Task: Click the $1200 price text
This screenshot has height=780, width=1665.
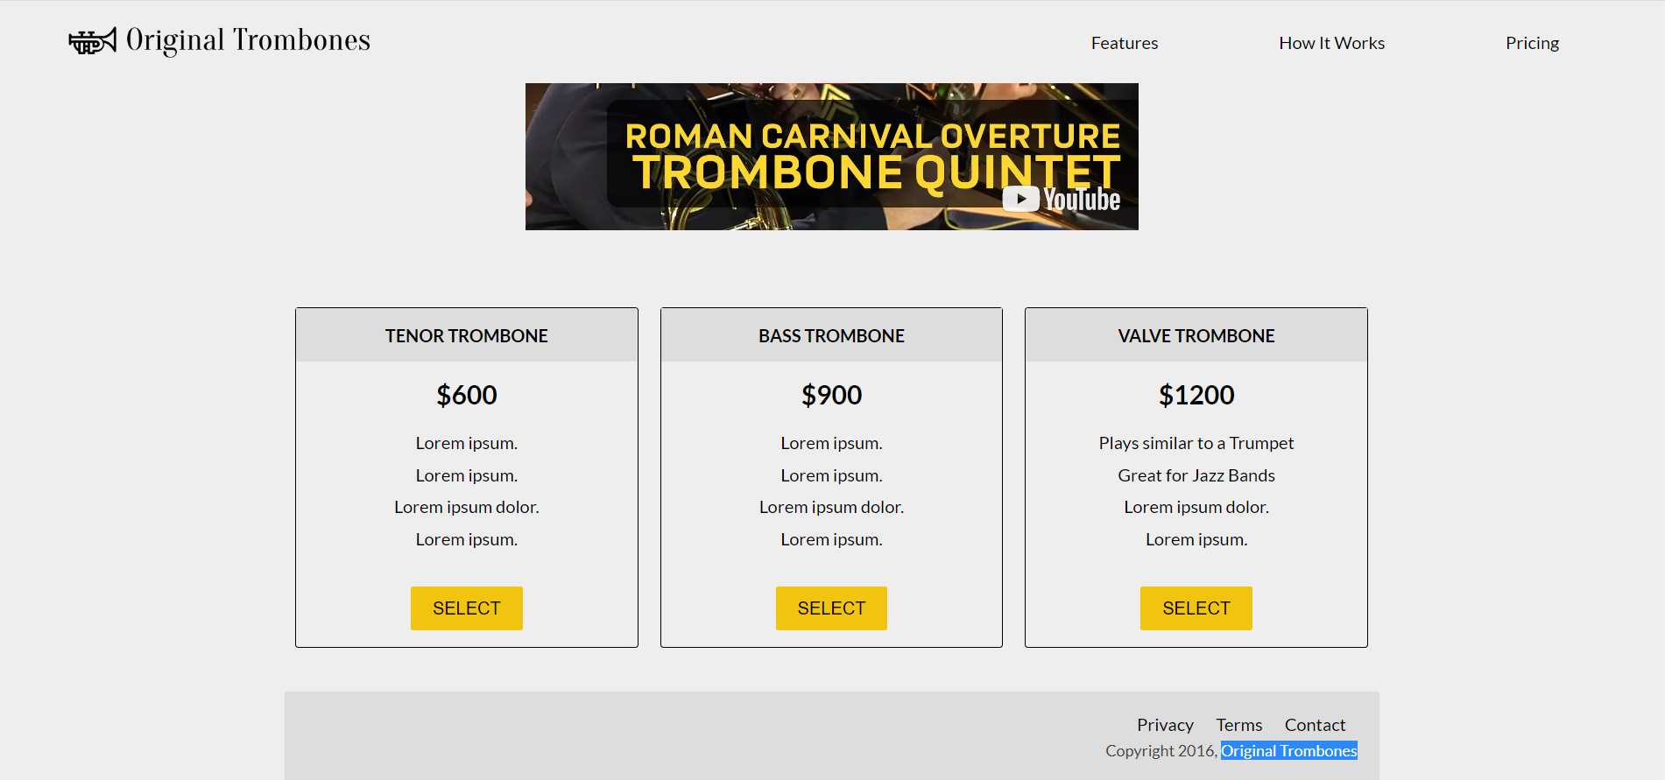Action: (x=1196, y=395)
